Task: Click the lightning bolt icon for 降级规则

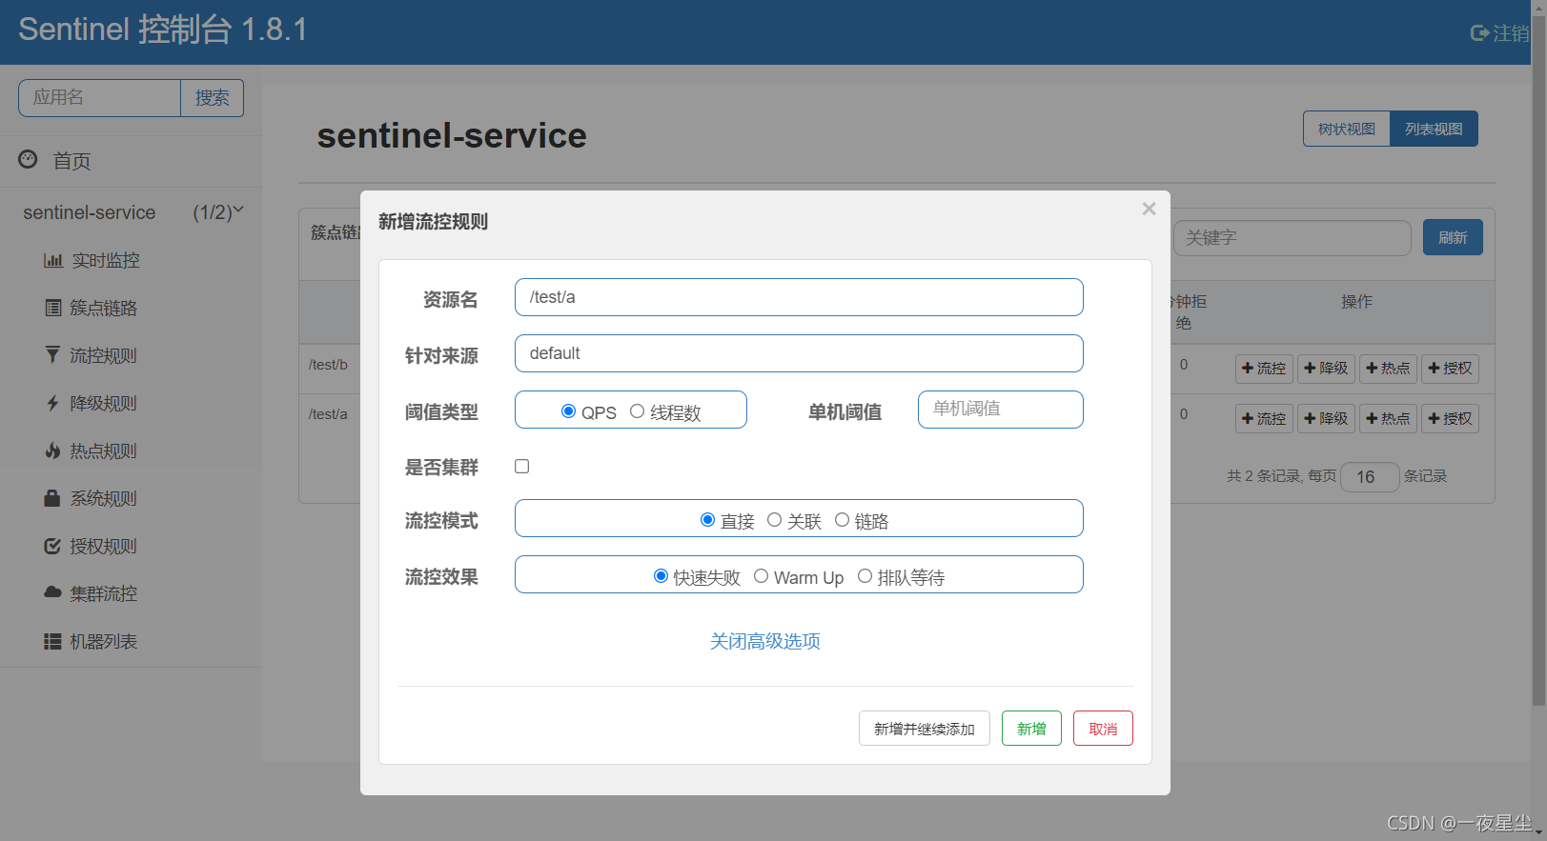Action: point(52,403)
